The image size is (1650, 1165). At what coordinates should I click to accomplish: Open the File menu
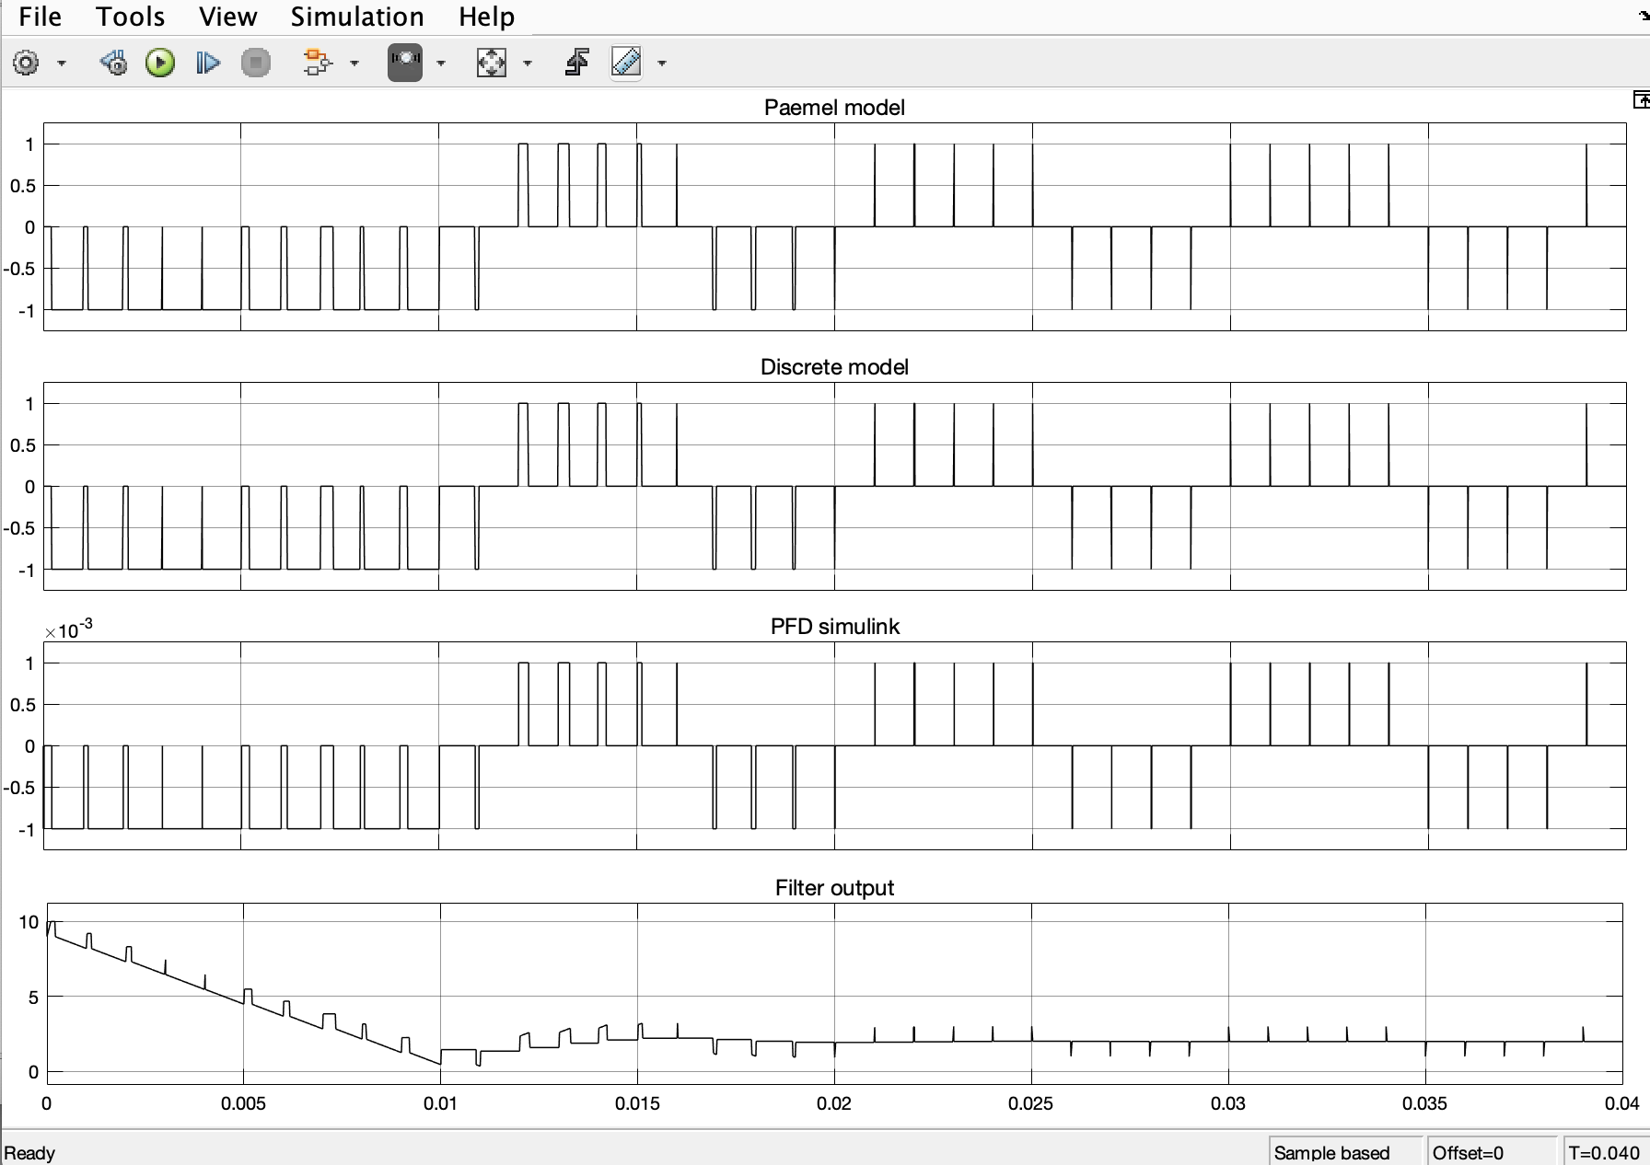tap(40, 17)
